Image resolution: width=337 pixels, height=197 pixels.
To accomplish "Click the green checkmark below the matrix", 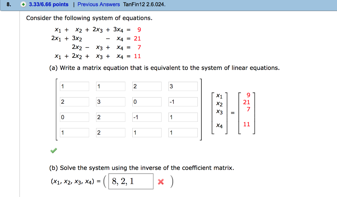I will pos(54,150).
